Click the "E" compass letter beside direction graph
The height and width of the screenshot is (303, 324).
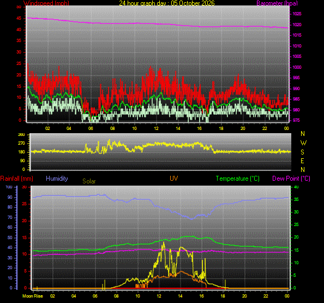click(303, 161)
